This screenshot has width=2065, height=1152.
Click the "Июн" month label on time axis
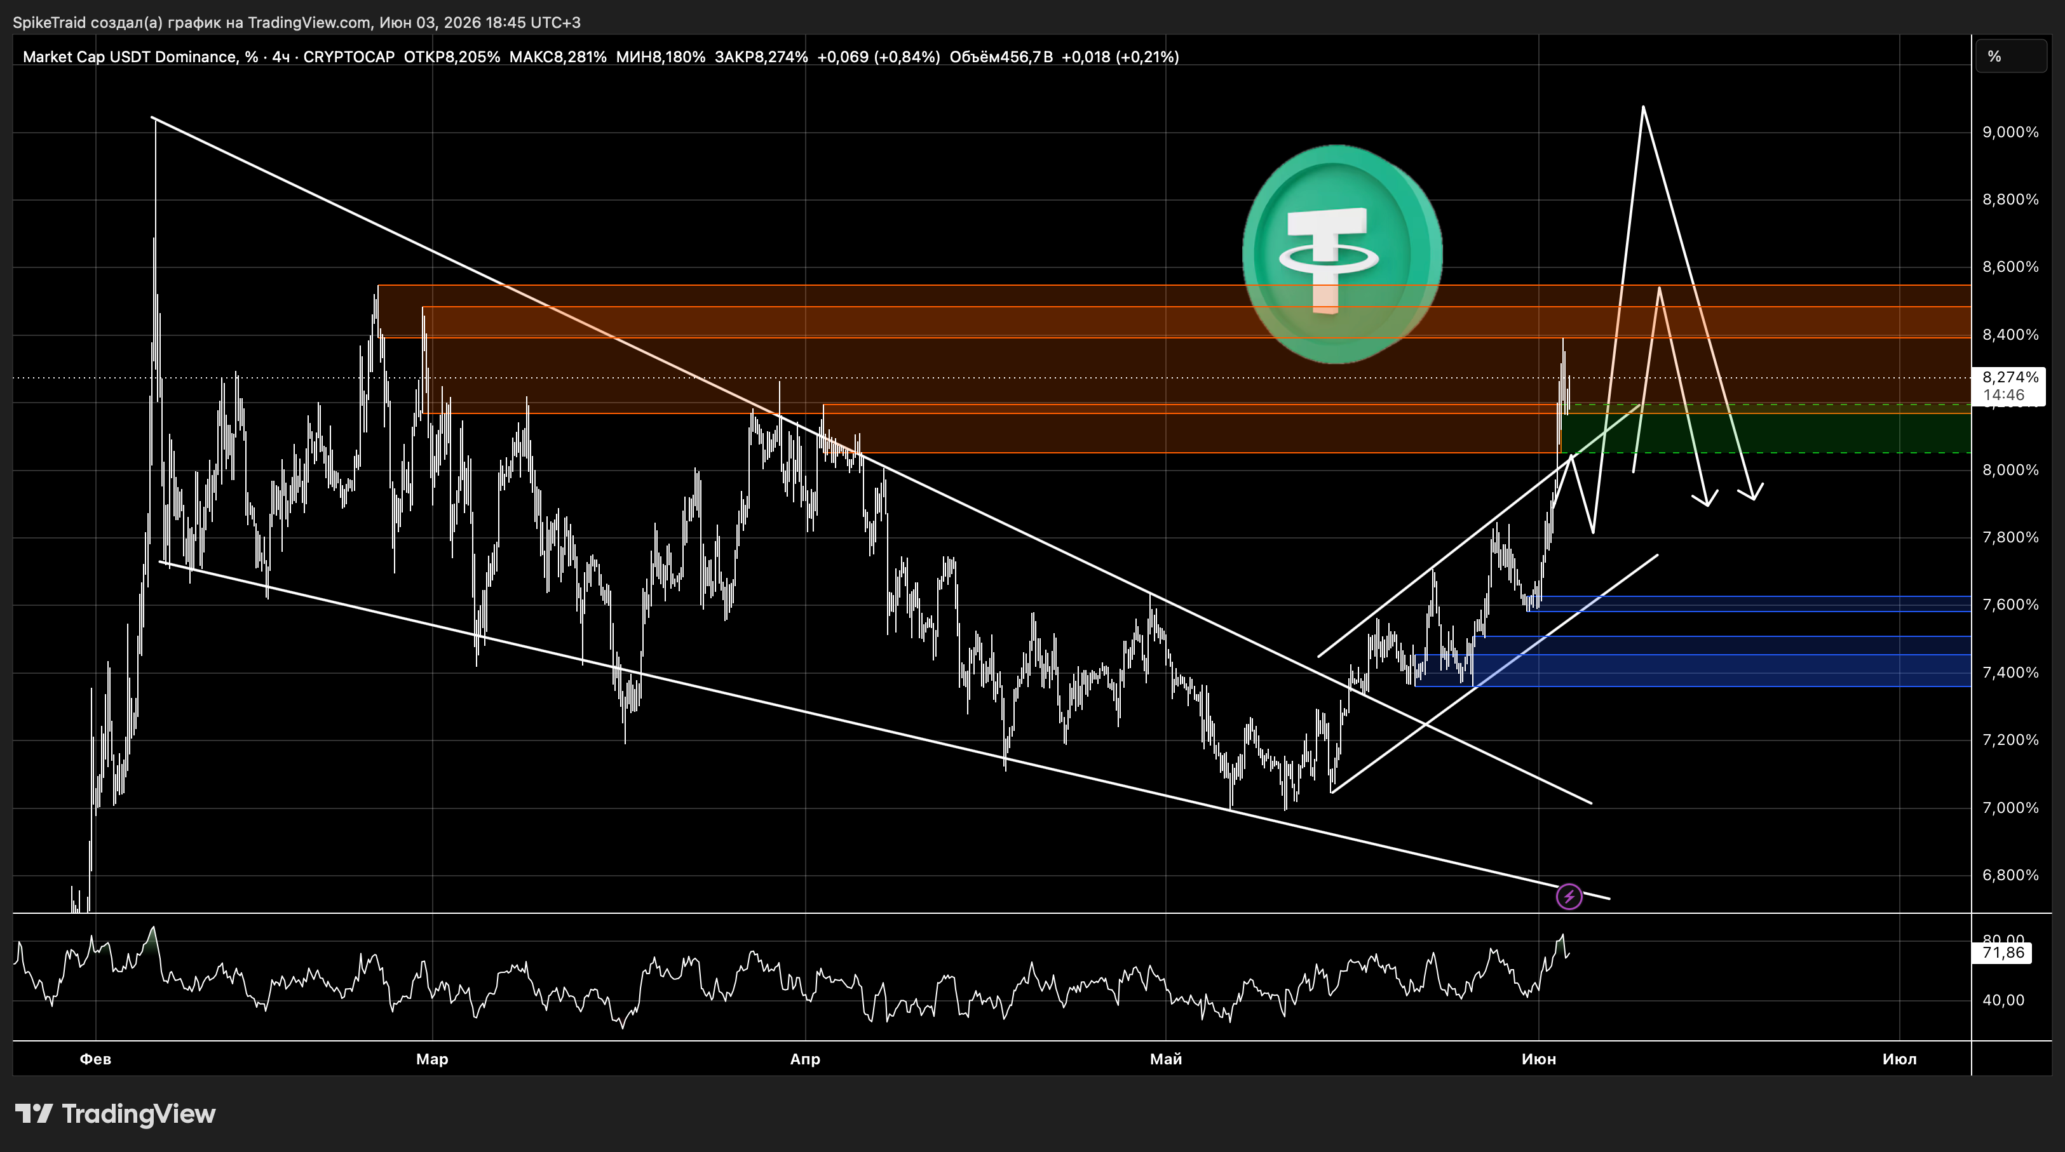[x=1538, y=1059]
